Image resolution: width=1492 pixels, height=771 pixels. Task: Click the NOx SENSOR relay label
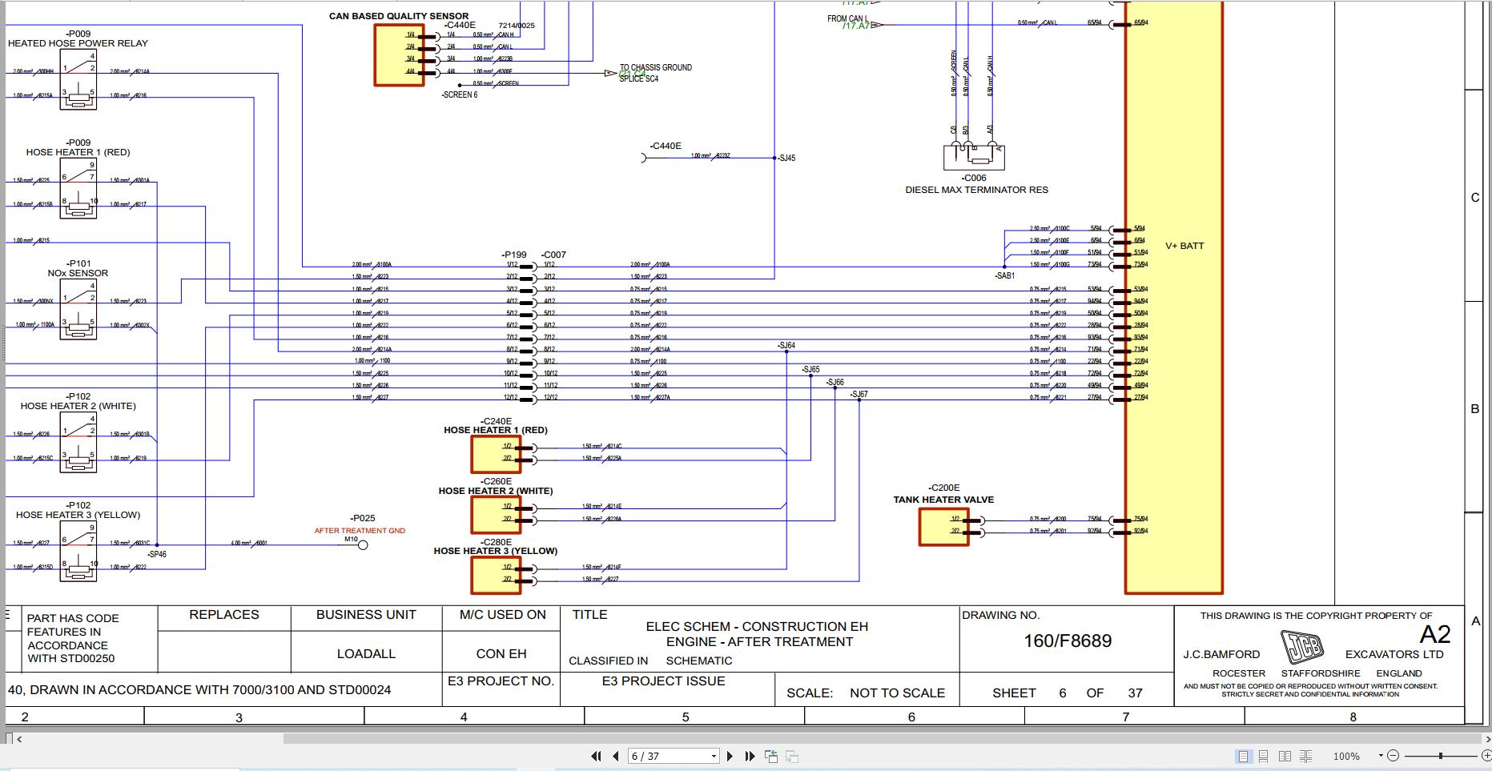pyautogui.click(x=78, y=273)
